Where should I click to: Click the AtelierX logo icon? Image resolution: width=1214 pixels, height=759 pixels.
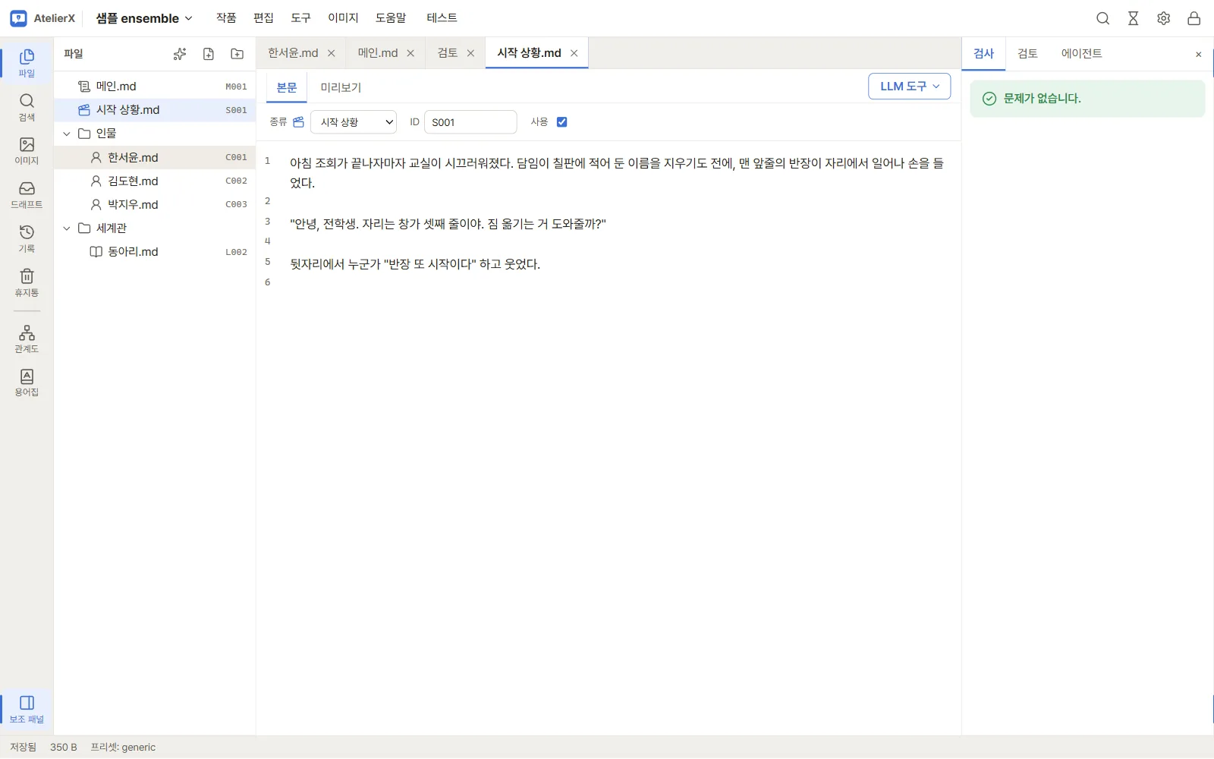19,18
